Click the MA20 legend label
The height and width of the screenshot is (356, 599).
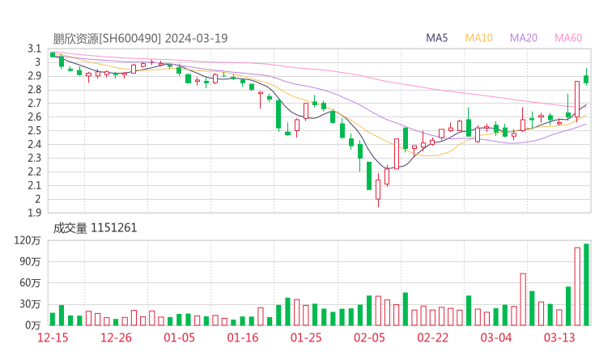pos(524,38)
